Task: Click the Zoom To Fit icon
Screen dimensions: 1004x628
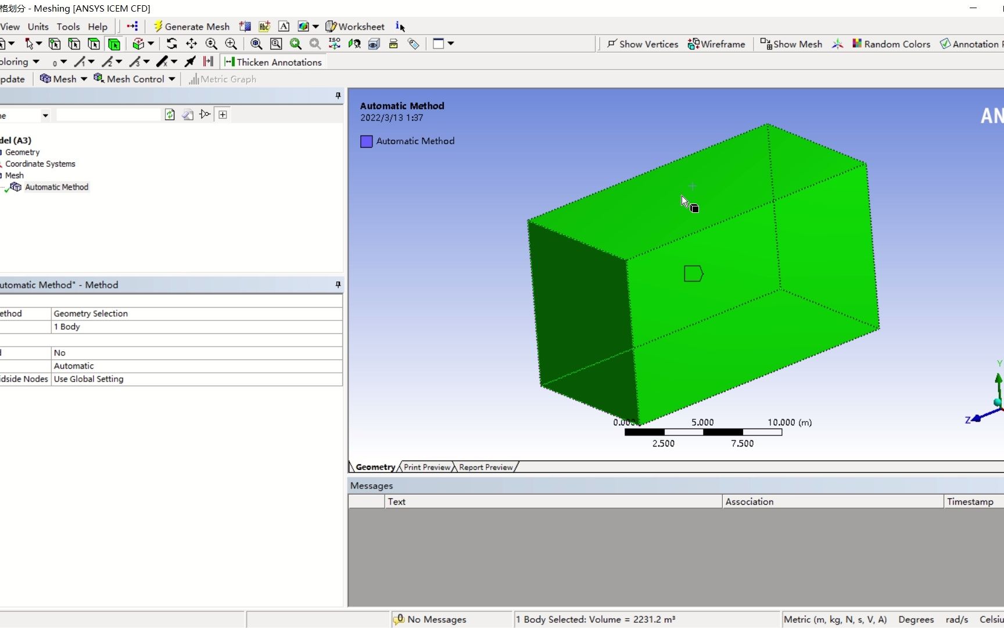Action: pyautogui.click(x=256, y=44)
